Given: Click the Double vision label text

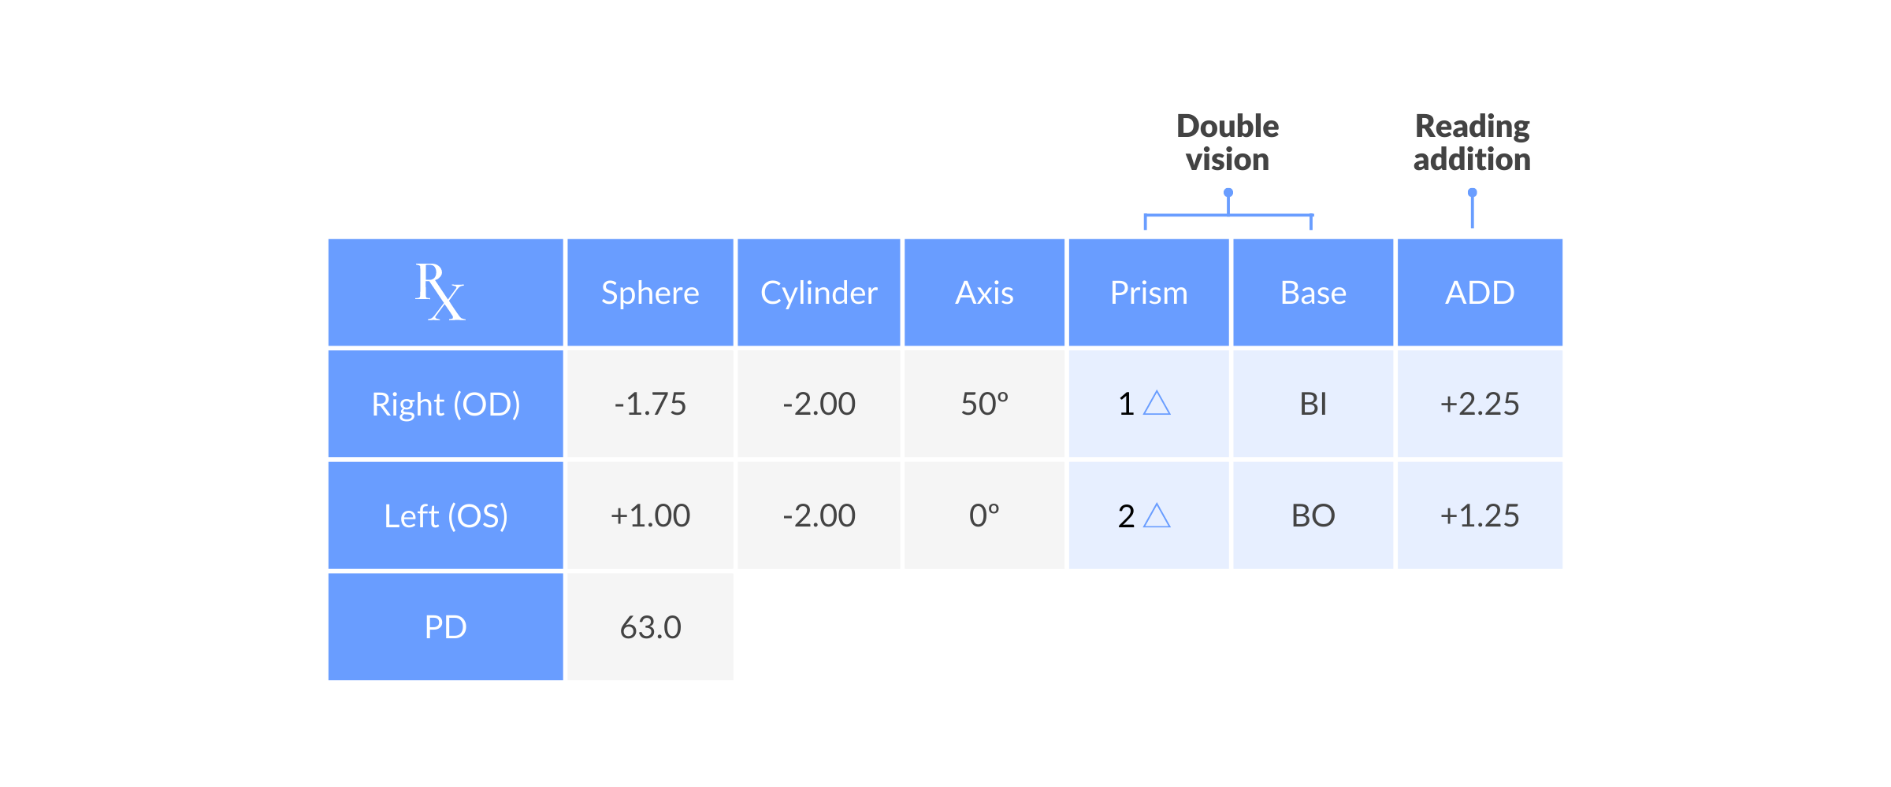Looking at the screenshot, I should click(1228, 142).
